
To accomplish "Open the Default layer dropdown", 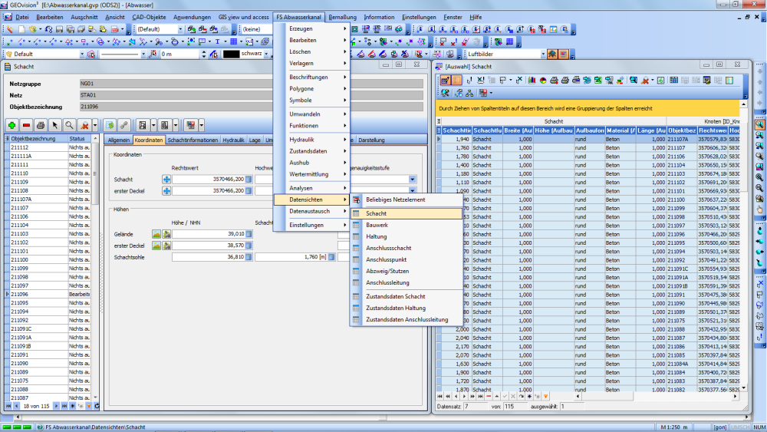I will [x=82, y=54].
